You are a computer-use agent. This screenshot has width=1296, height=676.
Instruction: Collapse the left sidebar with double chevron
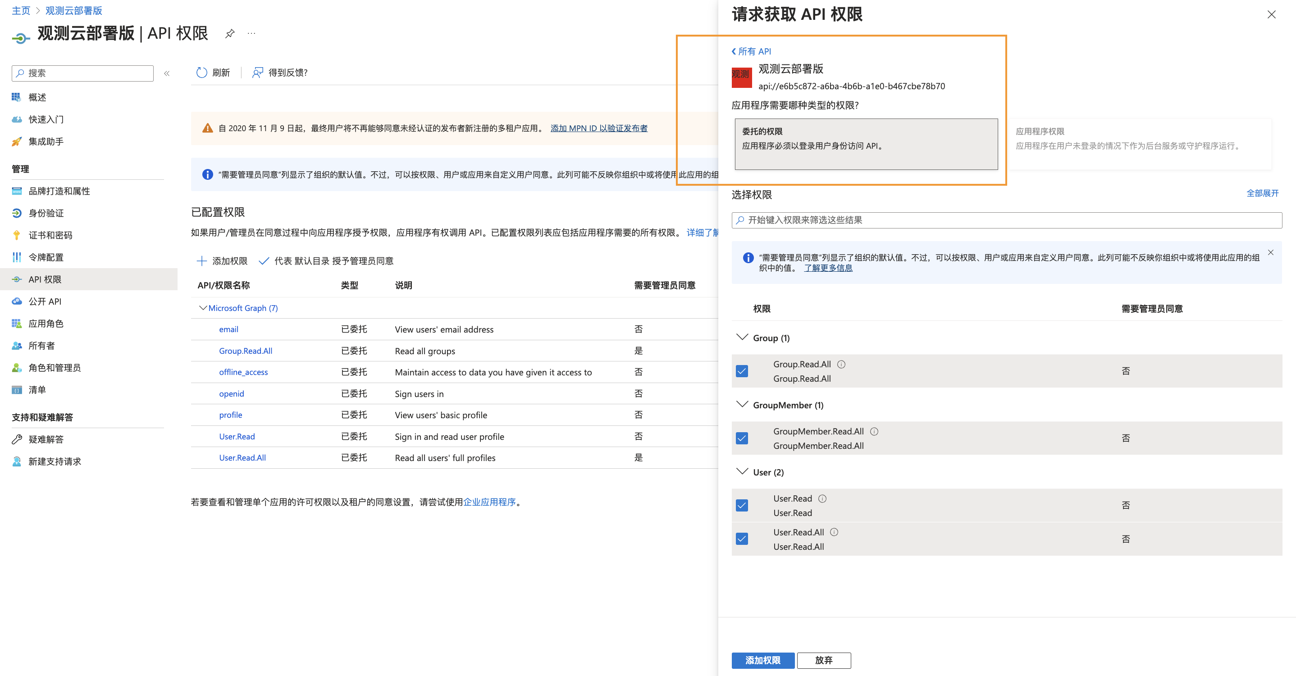coord(167,73)
